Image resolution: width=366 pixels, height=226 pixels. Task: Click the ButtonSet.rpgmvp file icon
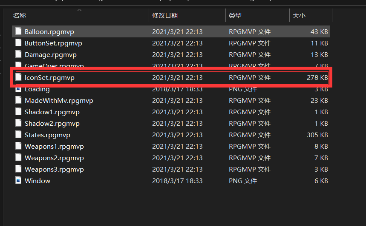pyautogui.click(x=18, y=42)
